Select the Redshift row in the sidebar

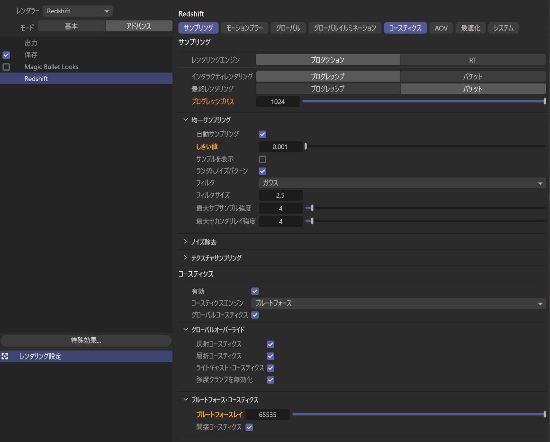click(86, 79)
